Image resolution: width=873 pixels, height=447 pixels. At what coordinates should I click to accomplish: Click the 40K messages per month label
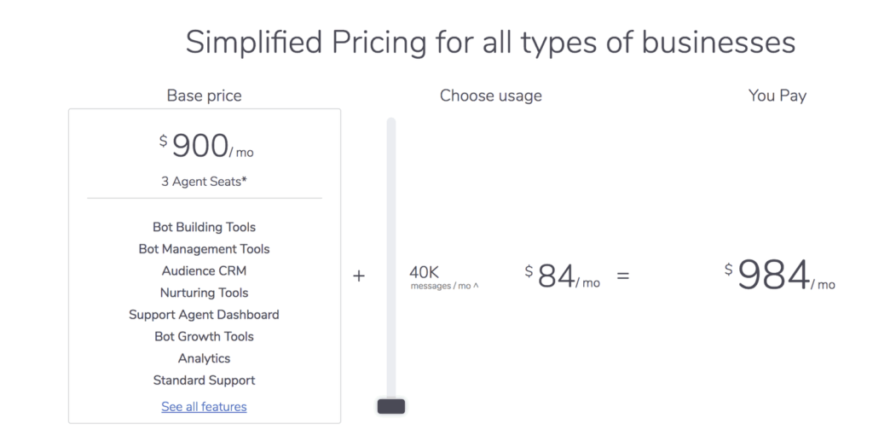pyautogui.click(x=443, y=277)
